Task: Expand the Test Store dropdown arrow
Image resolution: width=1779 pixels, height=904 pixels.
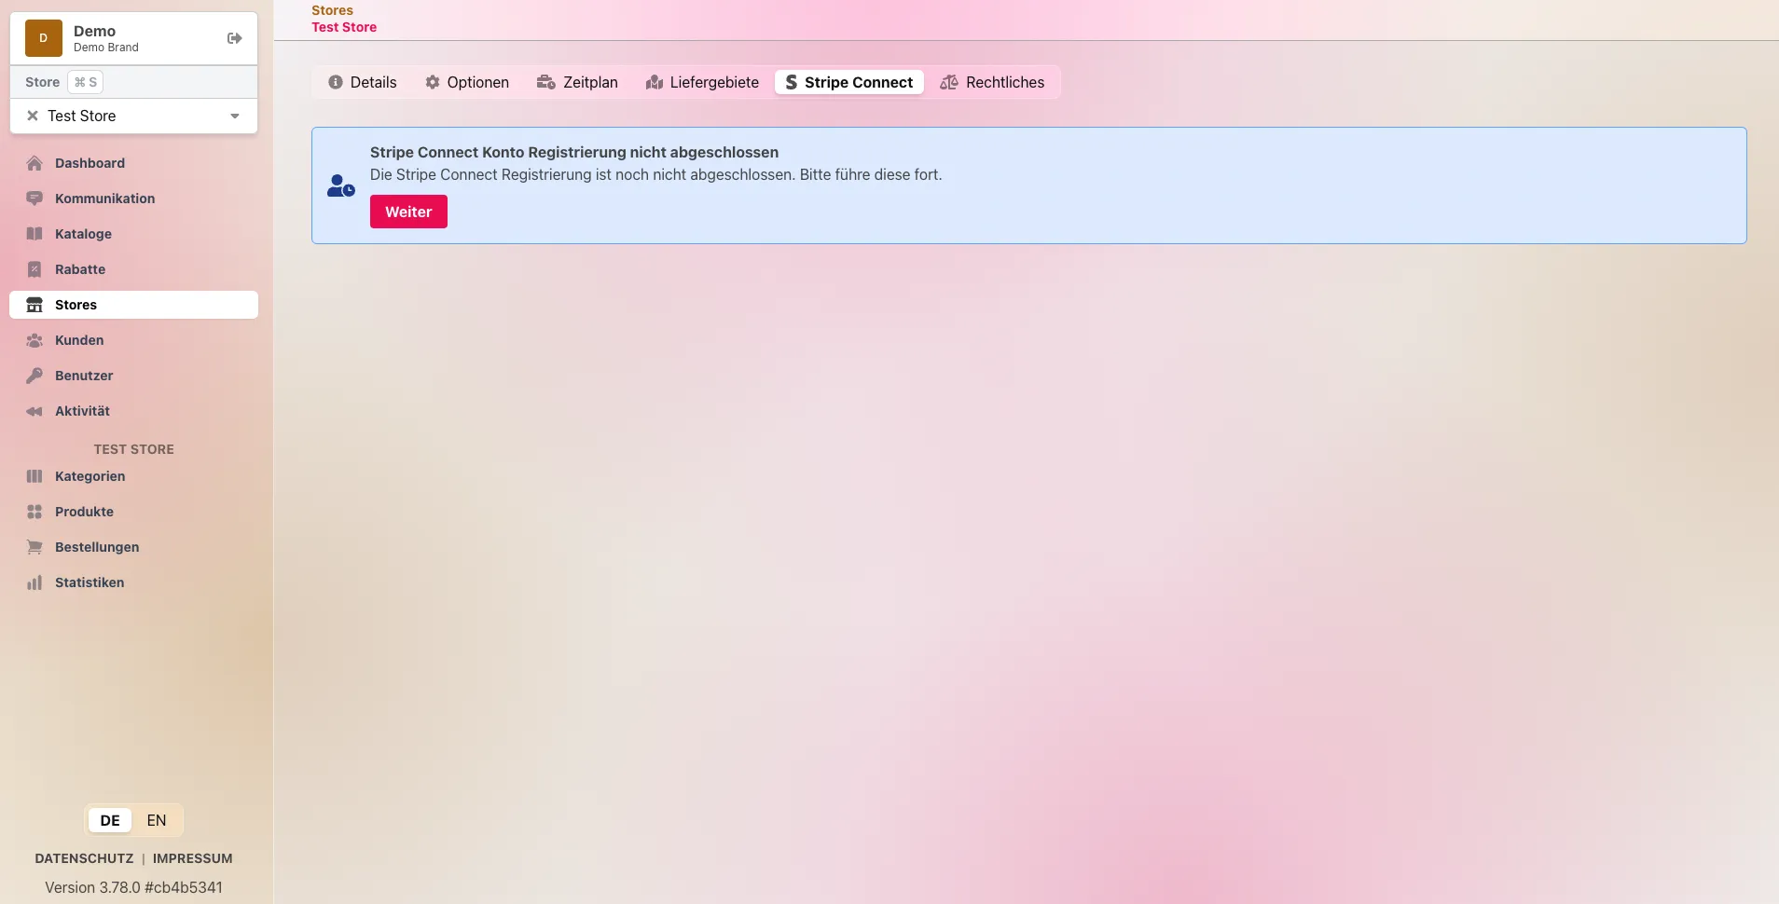Action: click(x=235, y=116)
